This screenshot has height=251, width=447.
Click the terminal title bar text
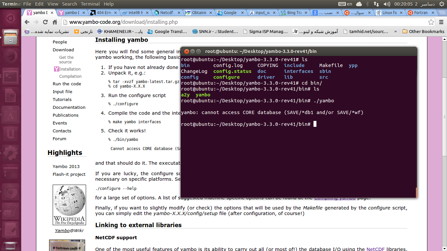coord(261,51)
